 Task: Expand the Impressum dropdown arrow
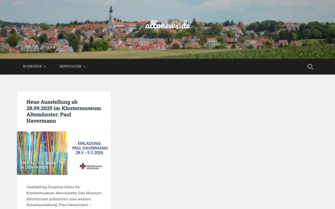pos(84,67)
